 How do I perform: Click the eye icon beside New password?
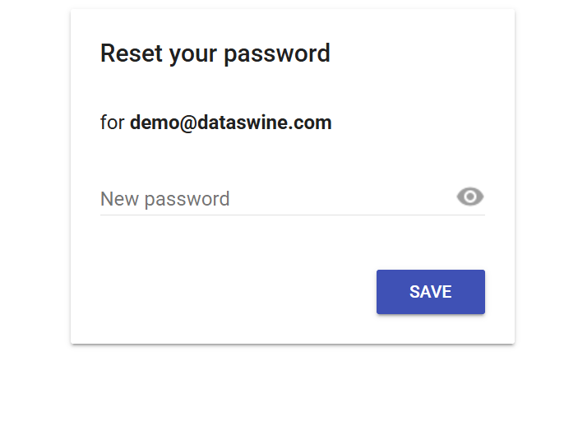coord(470,197)
